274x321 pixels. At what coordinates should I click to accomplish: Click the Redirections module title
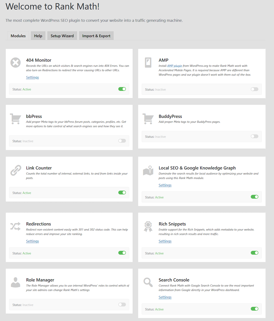click(x=38, y=224)
